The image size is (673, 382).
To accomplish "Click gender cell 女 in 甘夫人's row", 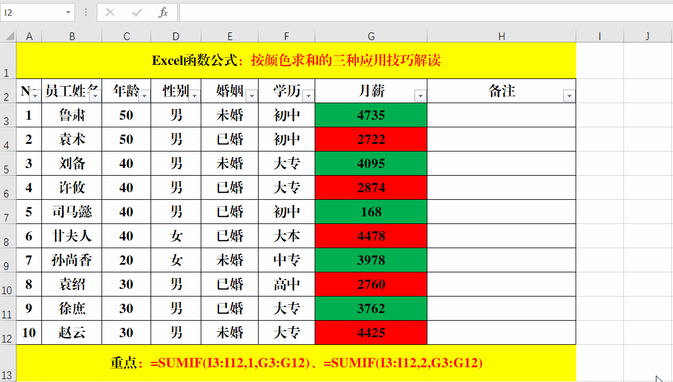I will tap(176, 236).
